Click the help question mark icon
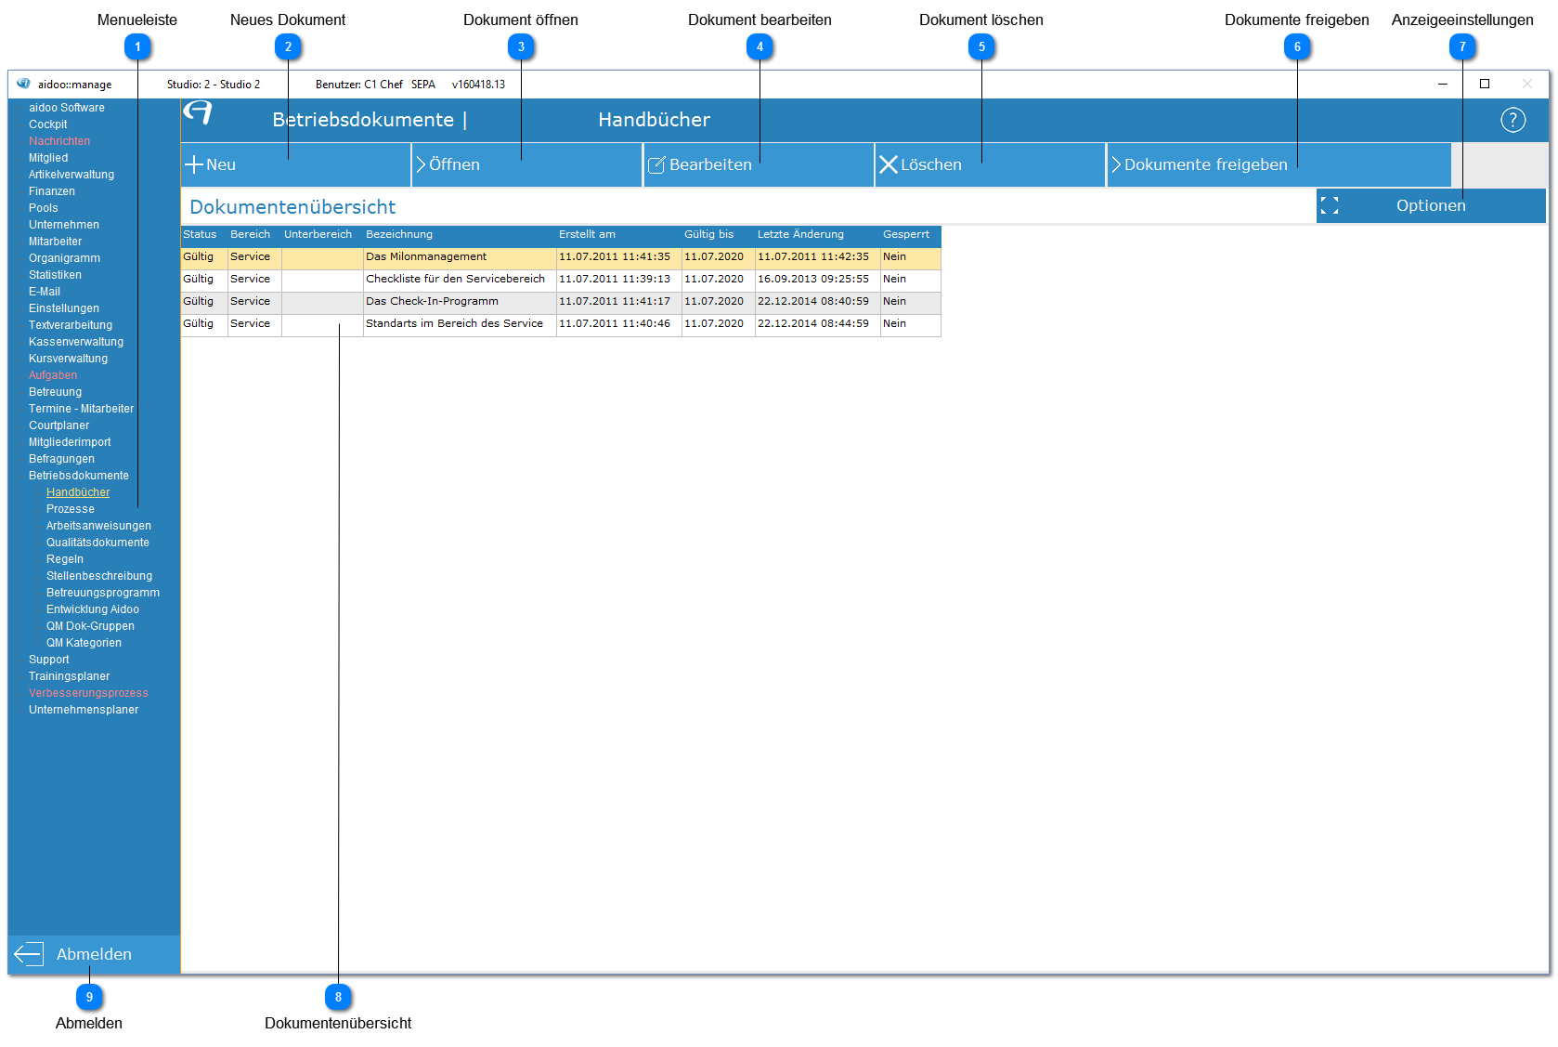 pos(1513,120)
